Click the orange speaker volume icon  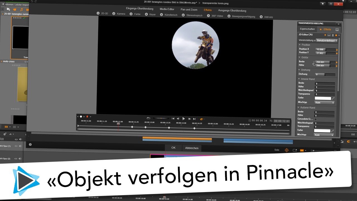(201, 119)
